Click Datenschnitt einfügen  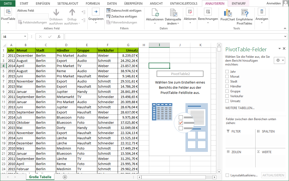124,11
